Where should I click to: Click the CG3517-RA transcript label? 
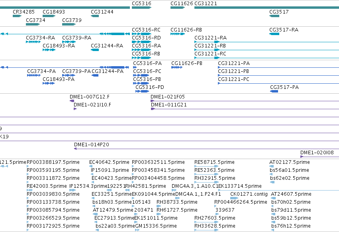point(284,30)
